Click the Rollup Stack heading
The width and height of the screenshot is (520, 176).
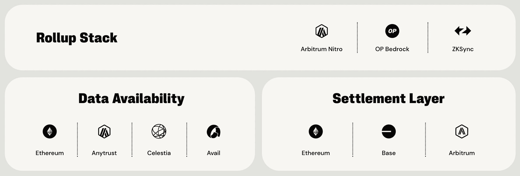click(x=77, y=38)
